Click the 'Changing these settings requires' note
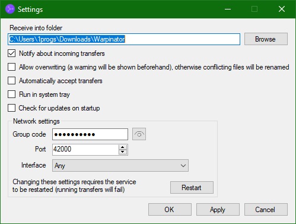This screenshot has height=224, width=296. click(74, 185)
